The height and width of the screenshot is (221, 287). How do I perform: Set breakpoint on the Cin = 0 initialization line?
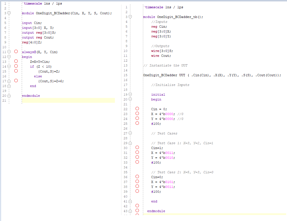[x=137, y=109]
